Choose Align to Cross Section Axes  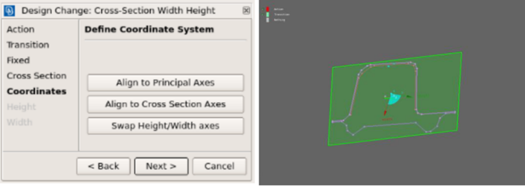[165, 104]
